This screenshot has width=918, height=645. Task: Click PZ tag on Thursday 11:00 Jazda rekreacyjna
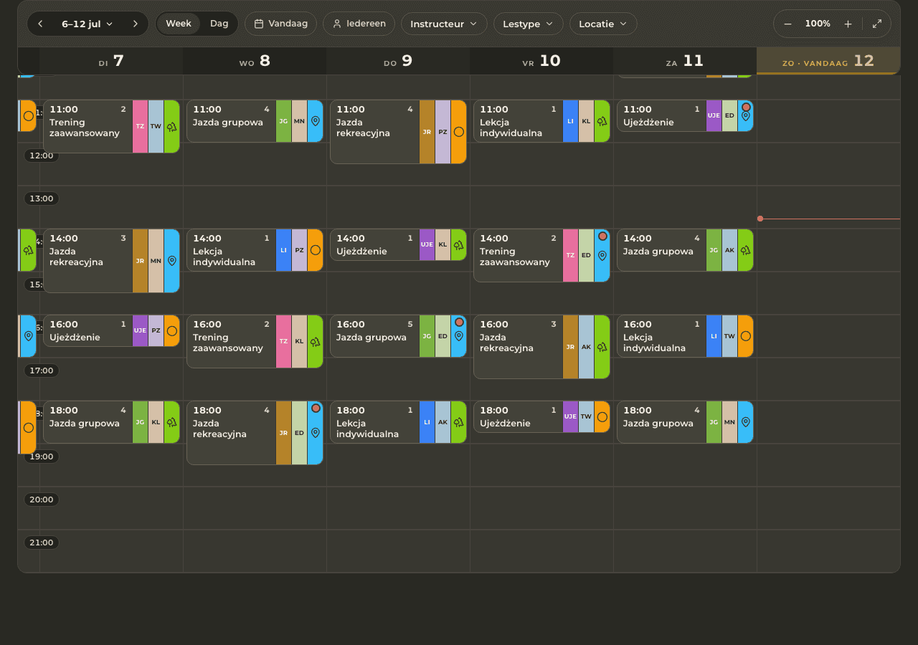click(443, 132)
